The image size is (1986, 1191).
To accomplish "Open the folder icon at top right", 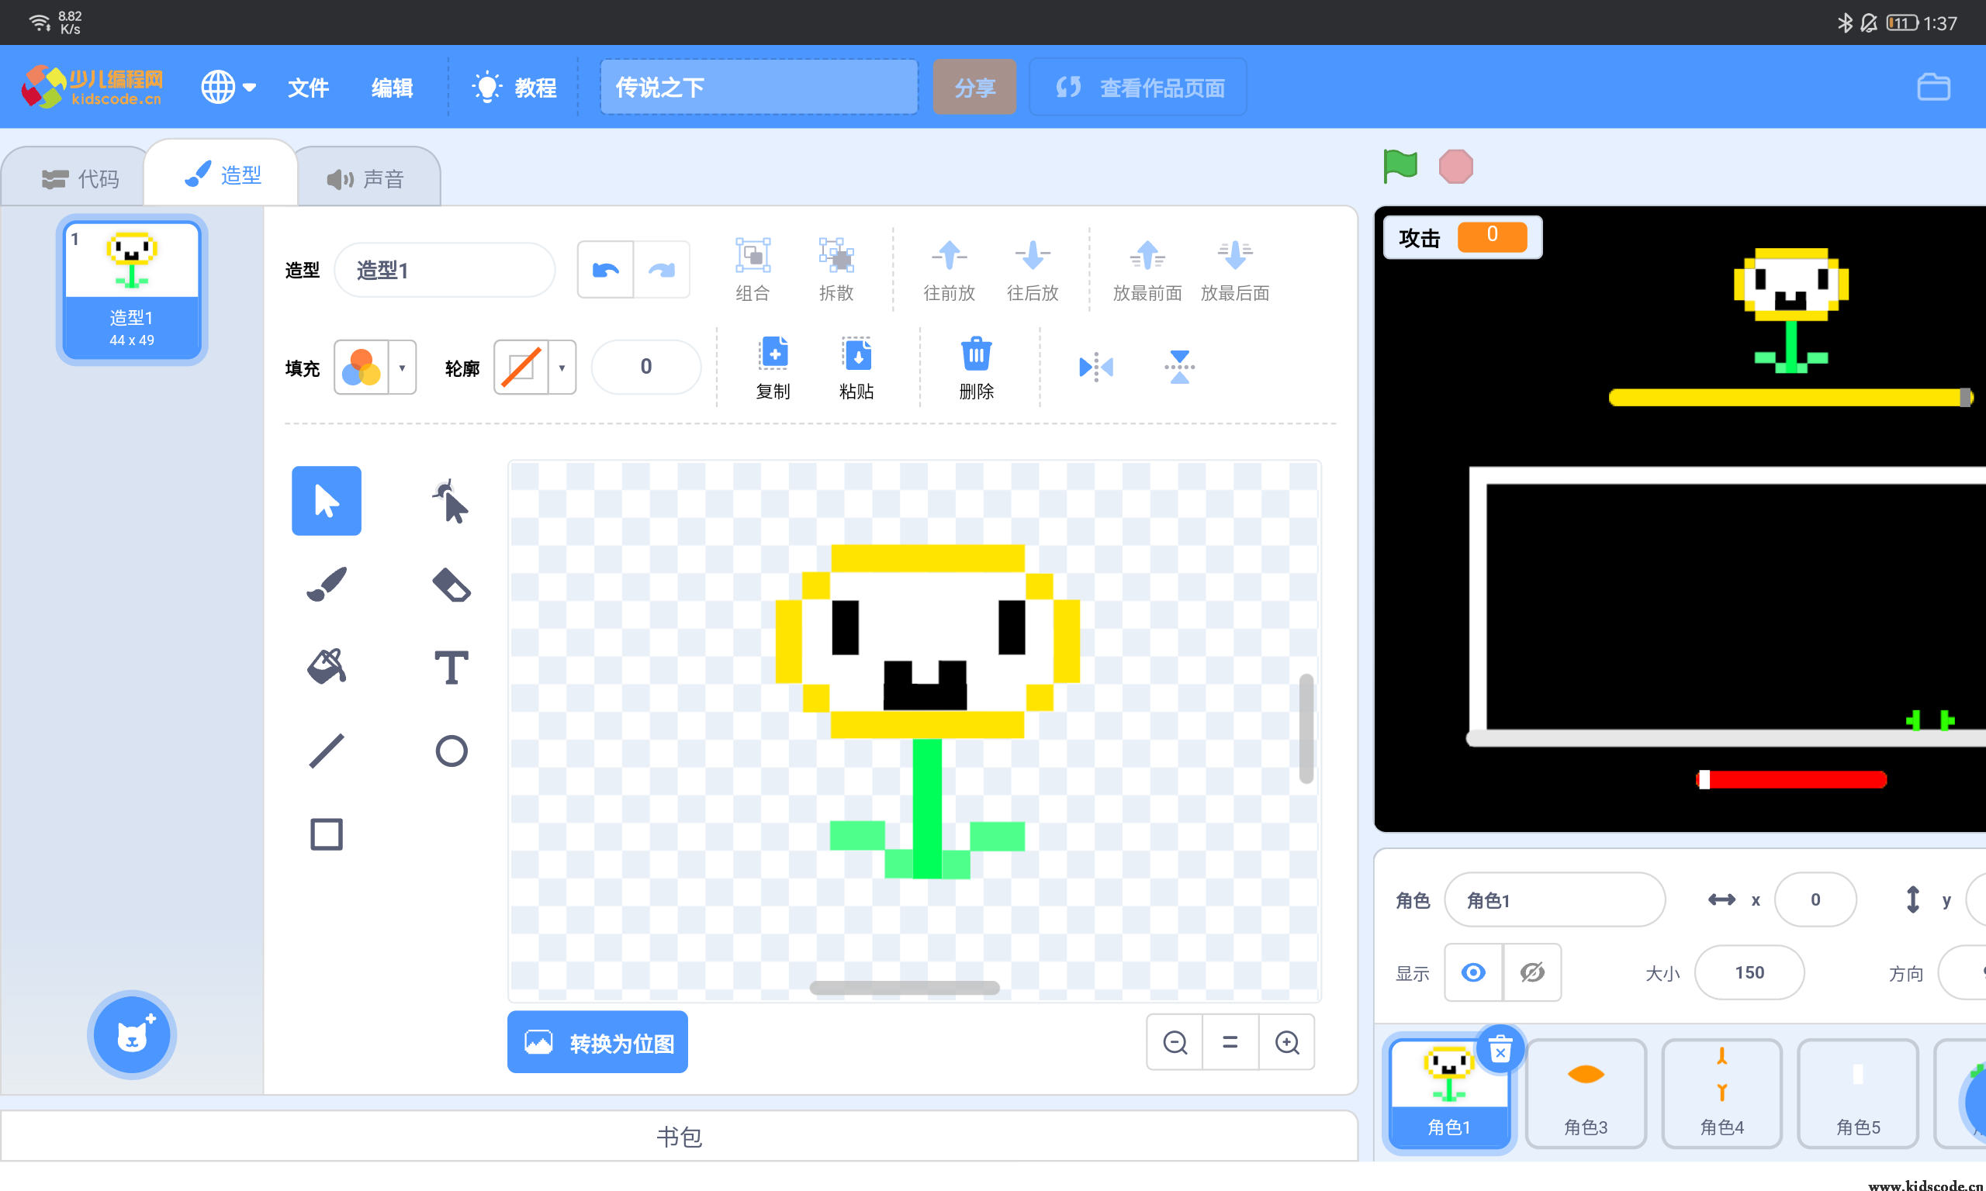I will pyautogui.click(x=1933, y=87).
